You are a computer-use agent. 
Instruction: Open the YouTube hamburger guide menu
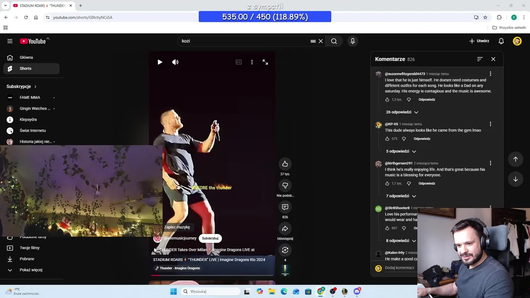coord(10,41)
